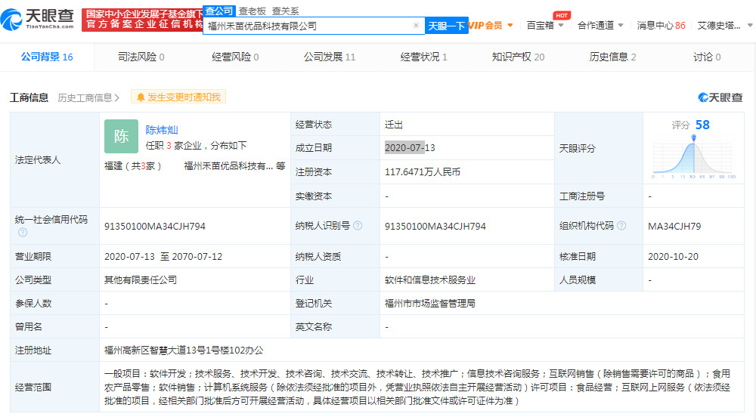Image resolution: width=756 pixels, height=420 pixels.
Task: Open 消息中心 with 86 messages
Action: [x=661, y=26]
